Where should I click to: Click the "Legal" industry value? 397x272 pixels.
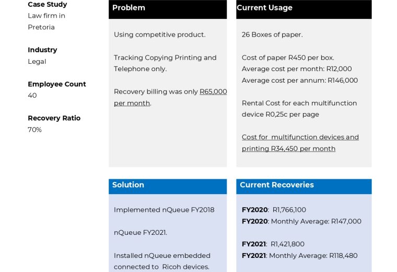[x=37, y=62]
